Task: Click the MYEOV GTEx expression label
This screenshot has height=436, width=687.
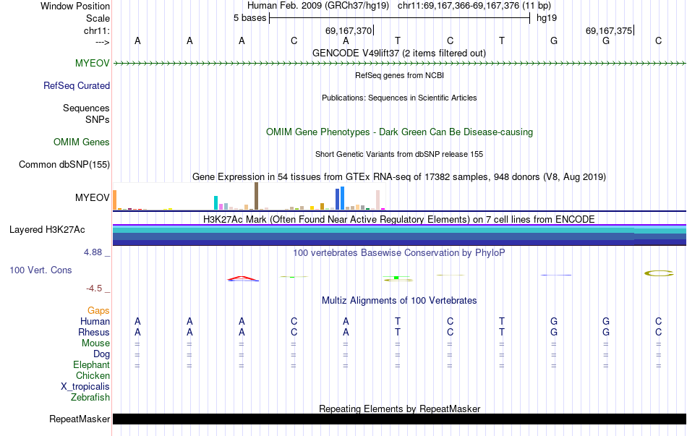Action: pyautogui.click(x=92, y=197)
